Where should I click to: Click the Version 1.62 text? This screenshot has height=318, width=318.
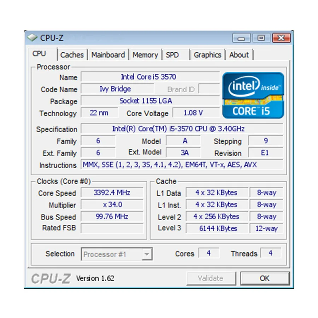(95, 278)
